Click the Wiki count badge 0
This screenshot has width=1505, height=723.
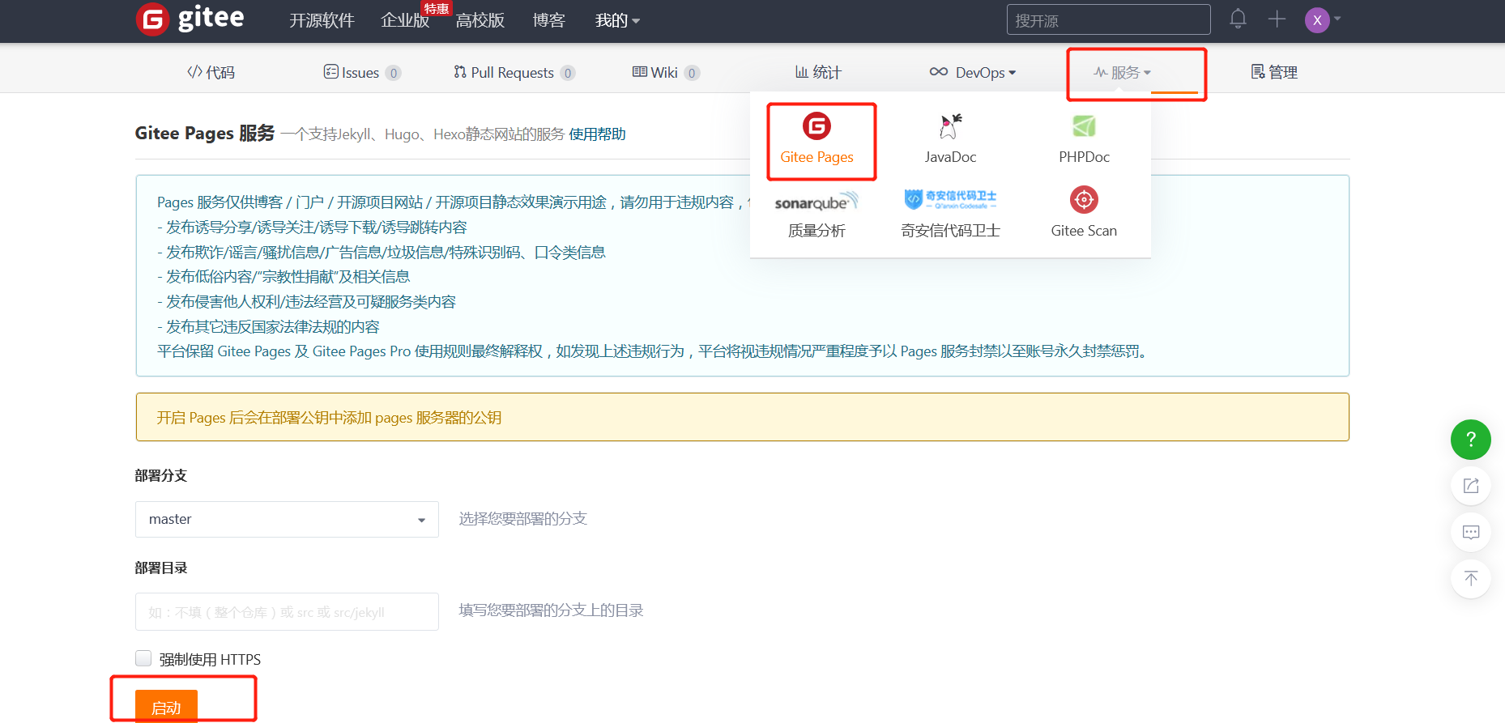692,73
